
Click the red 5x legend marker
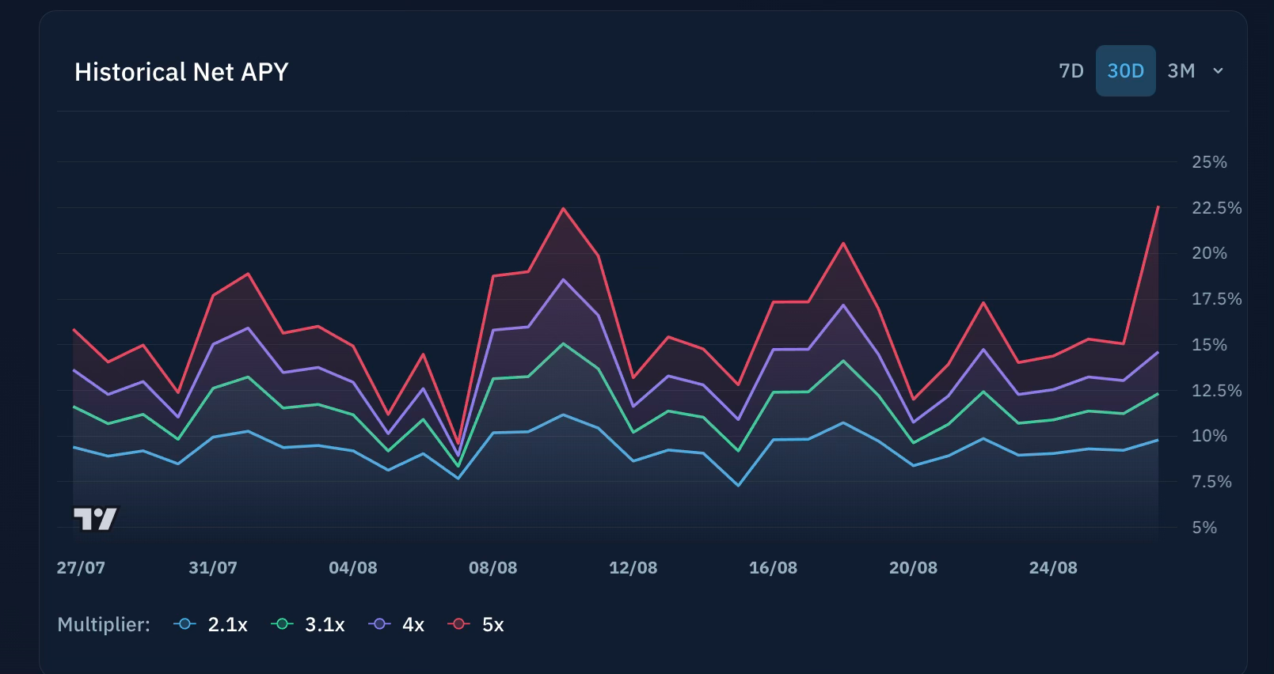click(458, 624)
